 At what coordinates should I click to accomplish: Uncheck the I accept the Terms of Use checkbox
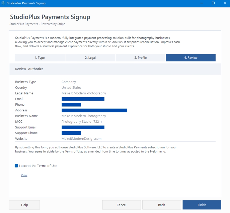coord(16,166)
